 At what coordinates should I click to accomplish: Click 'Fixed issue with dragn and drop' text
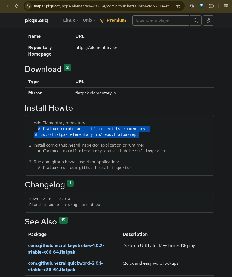click(65, 205)
